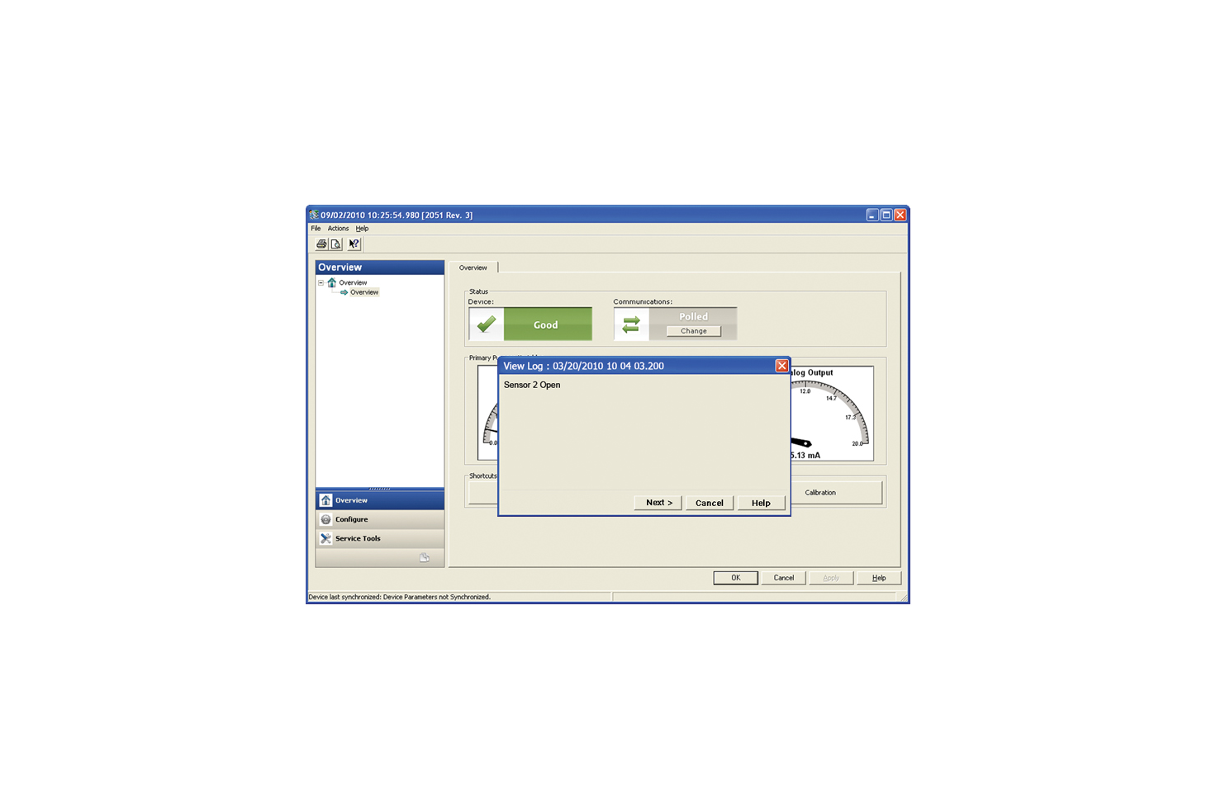The image size is (1216, 809).
Task: Click the Sensor 2 Open log entry text
Action: 532,385
